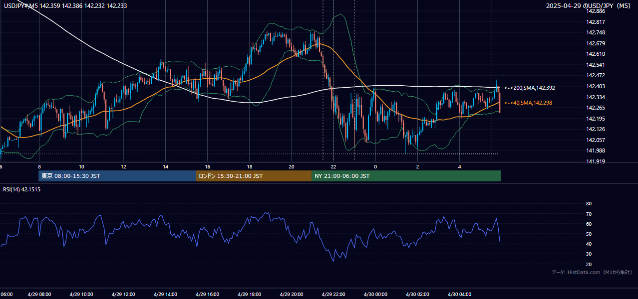
Task: Click the 4/29 14:00 bottom time label
Action: (x=165, y=295)
